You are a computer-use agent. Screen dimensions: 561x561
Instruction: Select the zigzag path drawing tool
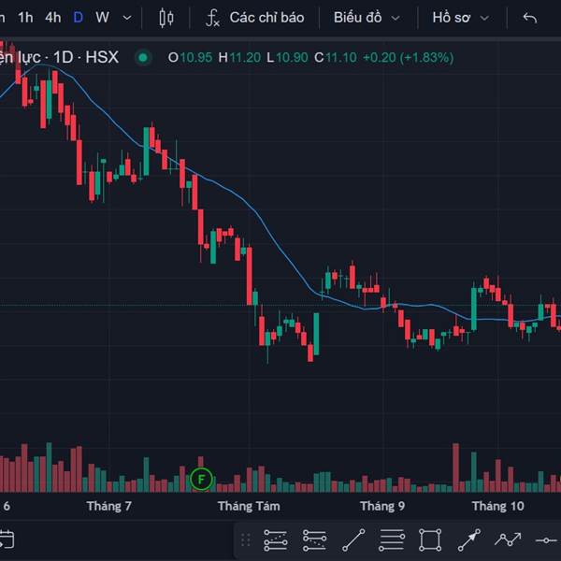508,539
